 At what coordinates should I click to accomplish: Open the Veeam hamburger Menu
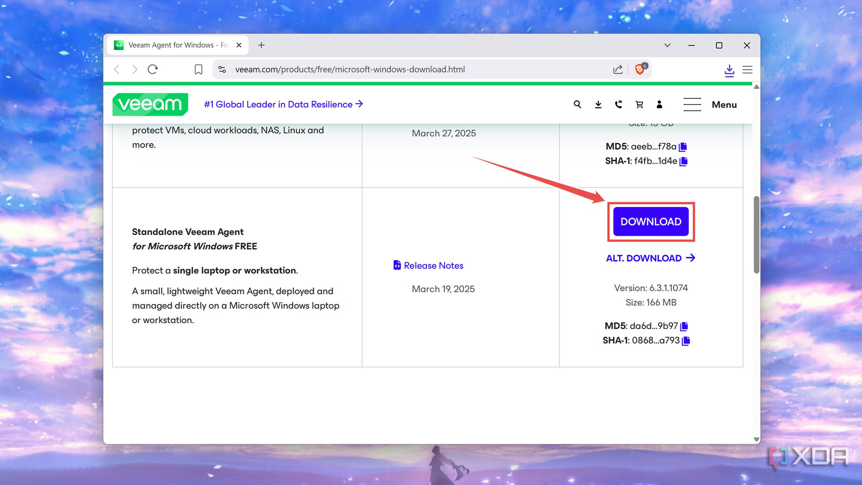pyautogui.click(x=710, y=104)
